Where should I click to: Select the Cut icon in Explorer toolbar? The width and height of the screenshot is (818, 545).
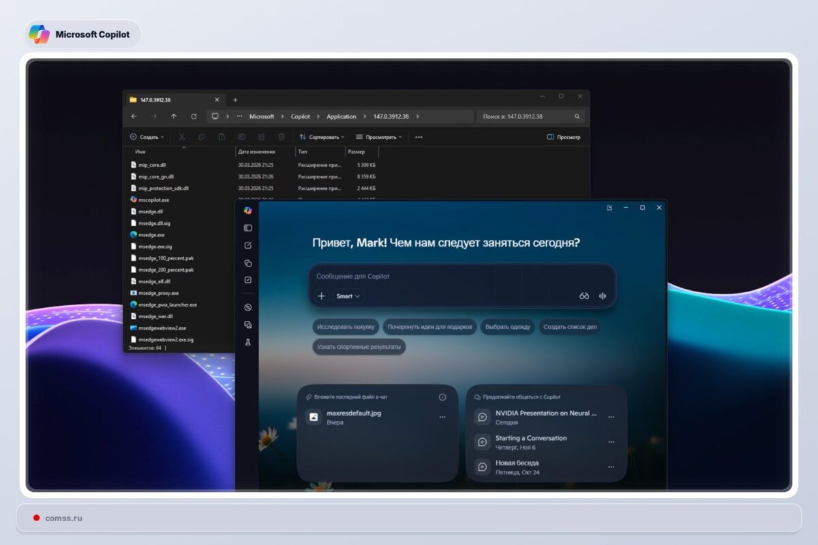182,137
